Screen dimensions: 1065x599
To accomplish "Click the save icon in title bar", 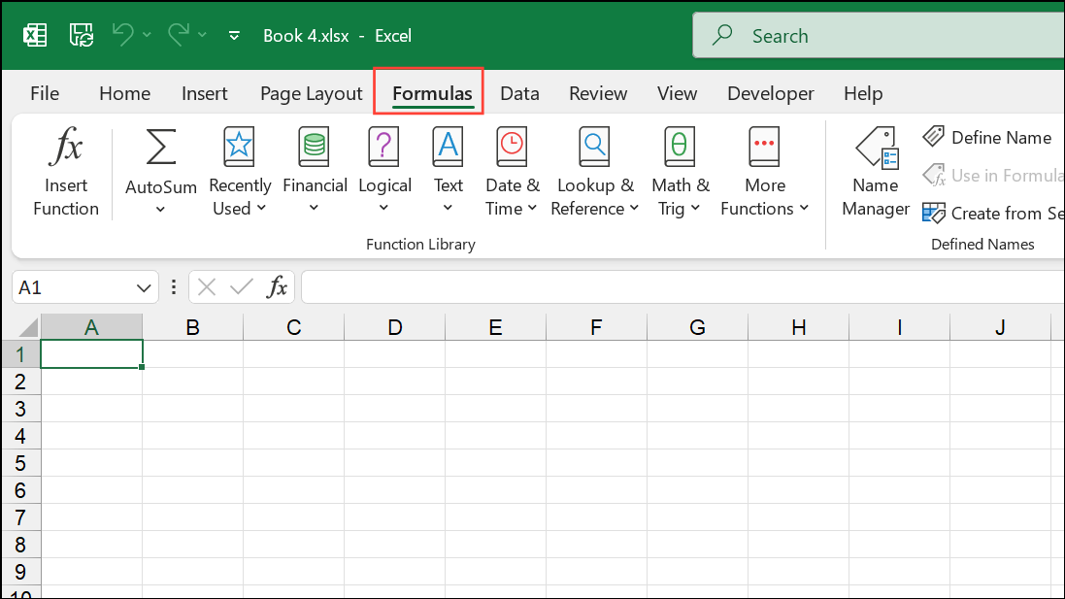I will click(82, 36).
